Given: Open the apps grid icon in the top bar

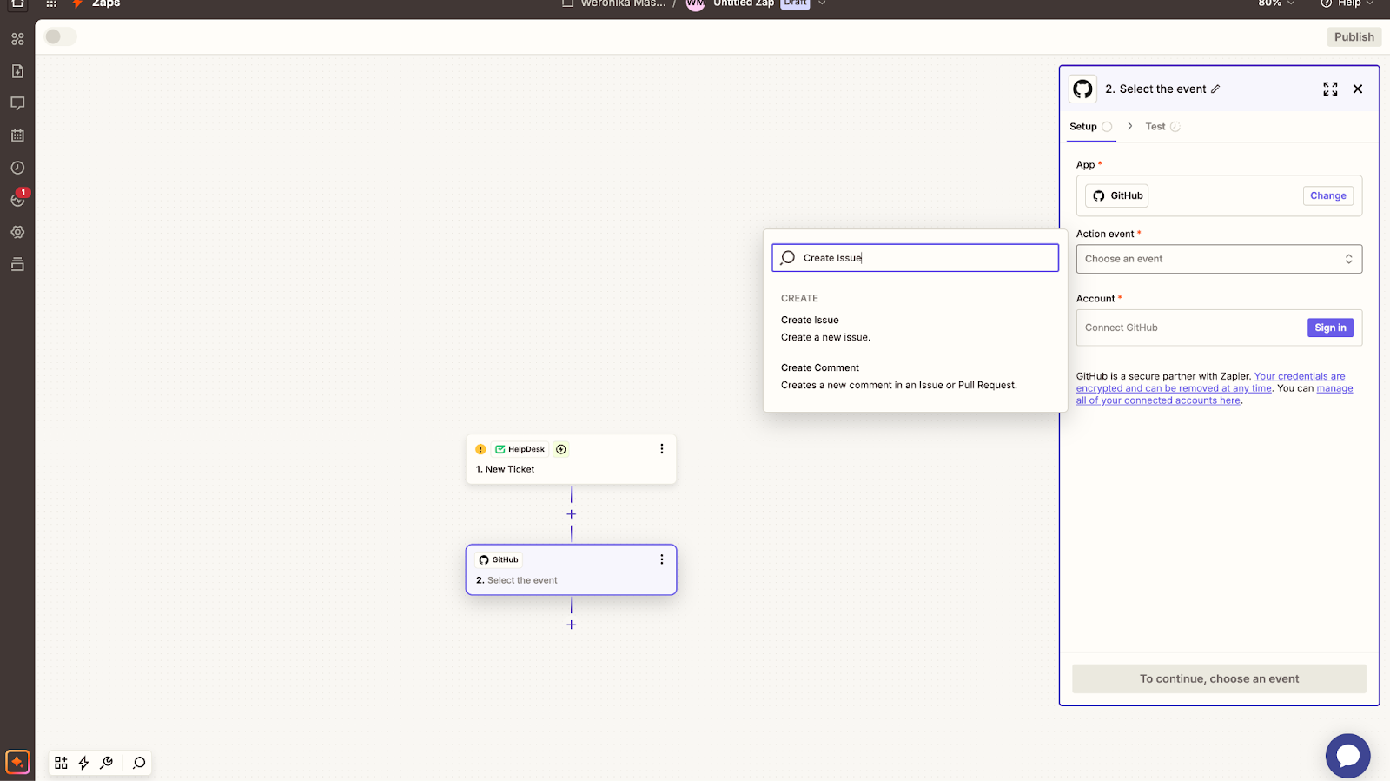Looking at the screenshot, I should [51, 3].
